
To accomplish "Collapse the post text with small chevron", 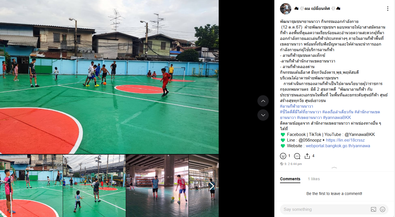I will coord(334,168).
